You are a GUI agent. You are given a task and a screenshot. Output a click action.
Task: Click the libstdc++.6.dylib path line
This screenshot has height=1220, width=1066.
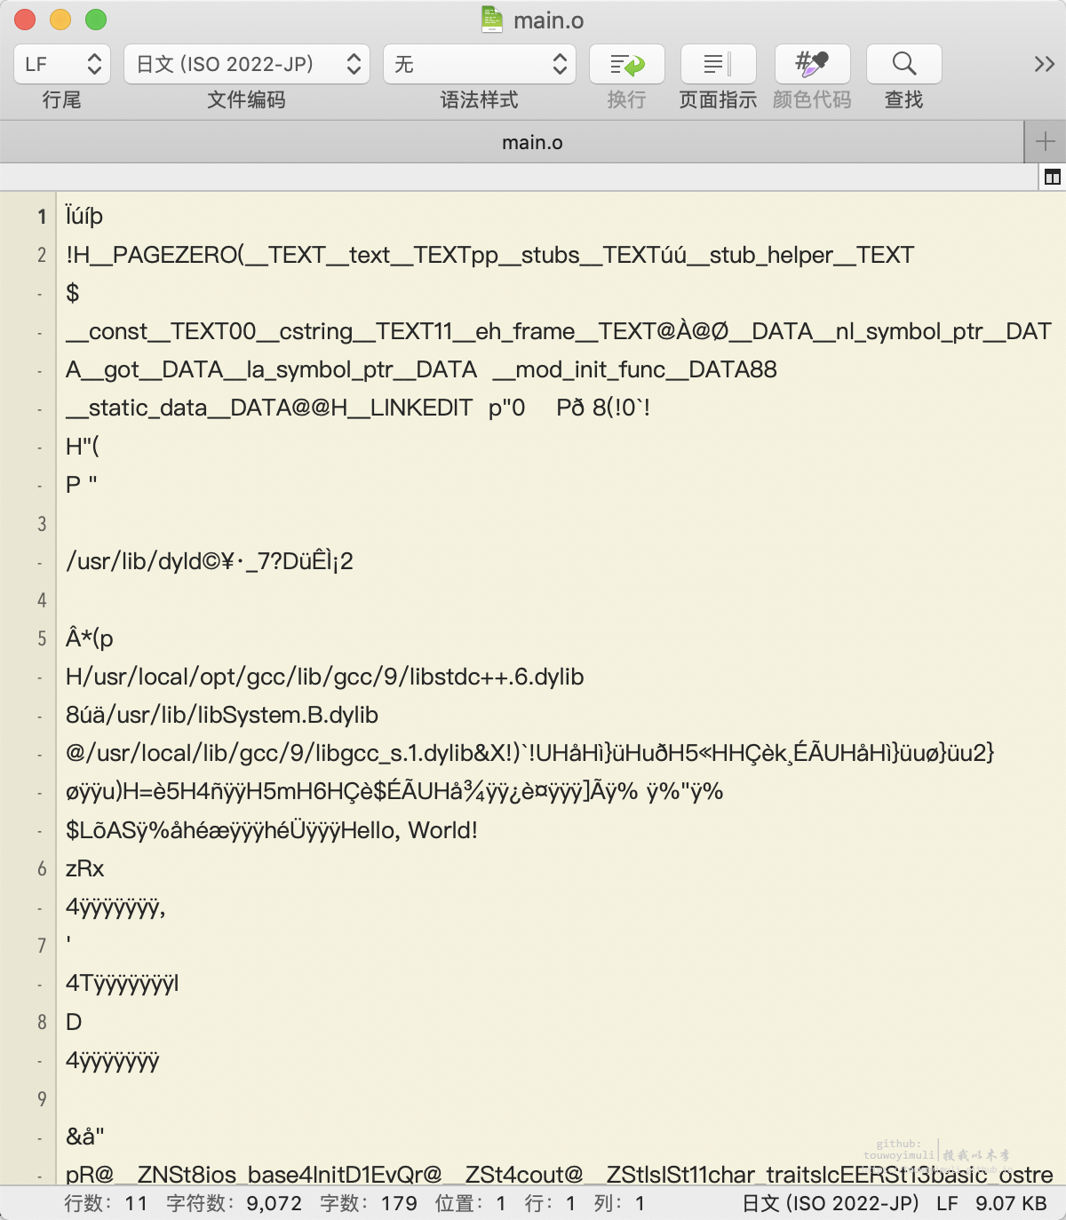click(325, 677)
